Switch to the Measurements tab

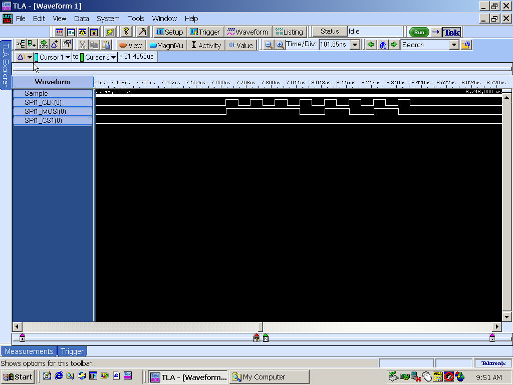(x=29, y=351)
